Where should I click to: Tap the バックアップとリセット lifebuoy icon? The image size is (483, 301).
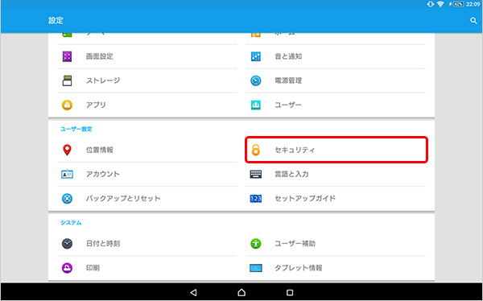tap(67, 199)
